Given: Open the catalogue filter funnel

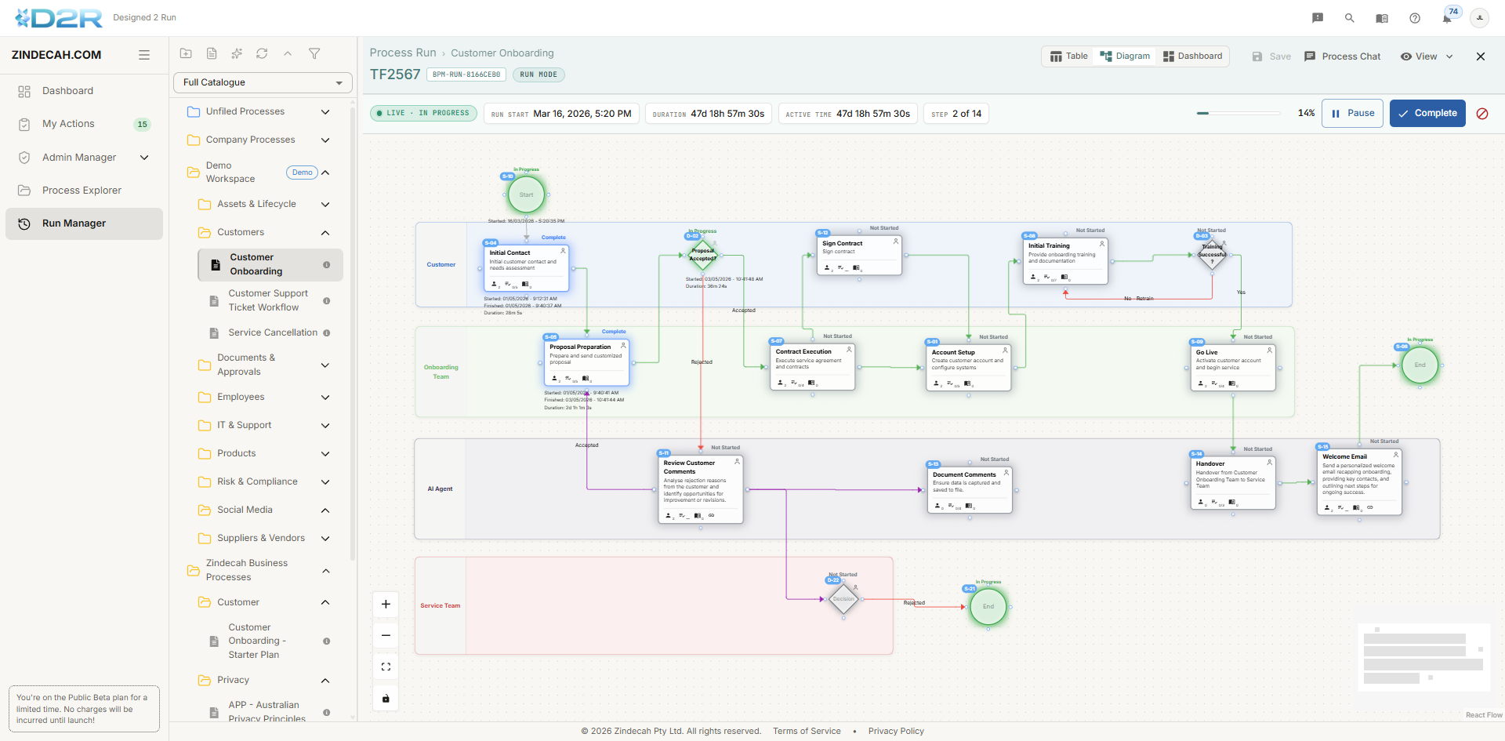Looking at the screenshot, I should click(x=314, y=53).
